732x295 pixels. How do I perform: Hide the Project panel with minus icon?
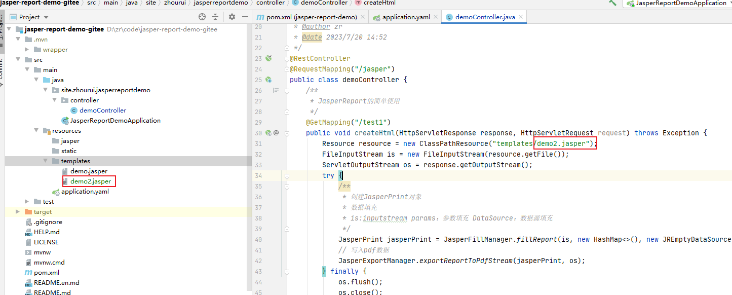pyautogui.click(x=245, y=17)
